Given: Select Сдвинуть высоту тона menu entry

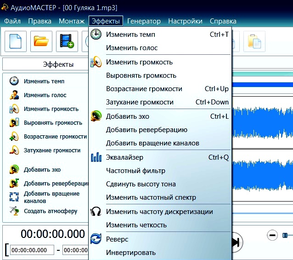Looking at the screenshot, I should point(141,184).
